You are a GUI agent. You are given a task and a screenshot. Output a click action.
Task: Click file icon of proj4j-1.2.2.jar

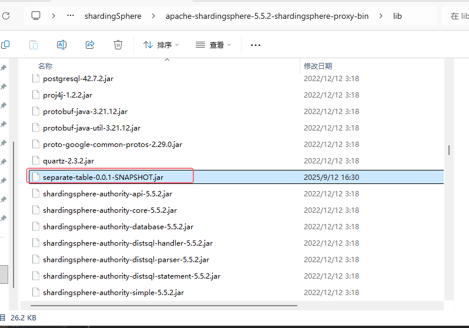(36, 95)
